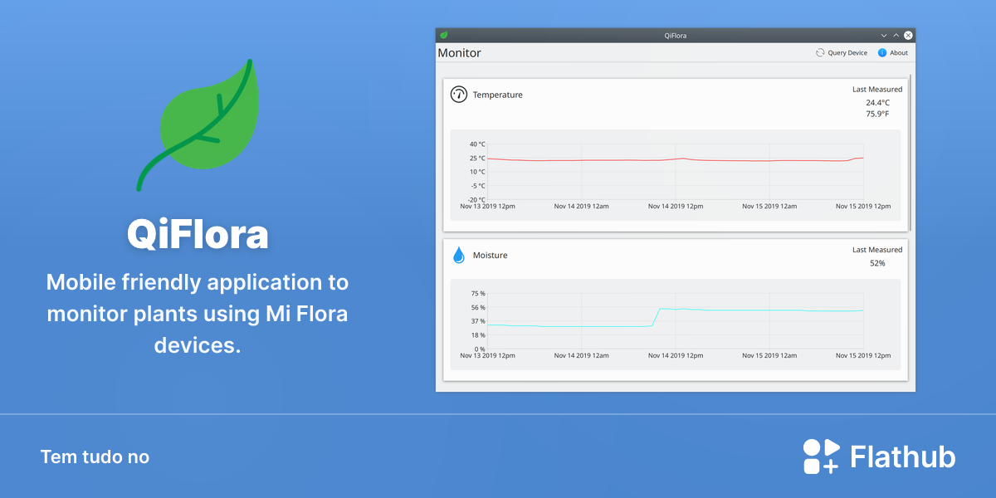This screenshot has height=498, width=996.
Task: Click the 10 °C axis label
Action: 477,172
